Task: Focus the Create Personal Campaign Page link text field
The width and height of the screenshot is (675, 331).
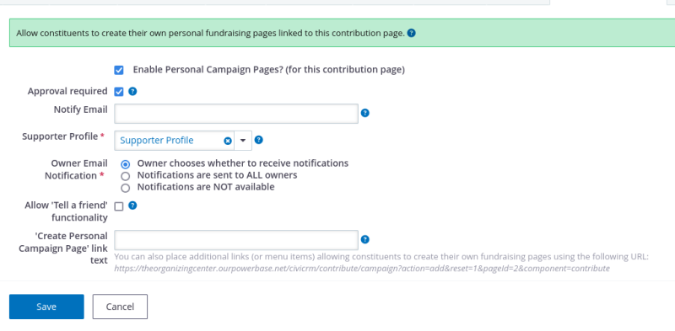Action: click(236, 240)
